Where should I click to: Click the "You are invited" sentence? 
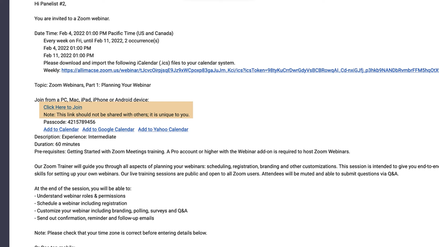click(72, 19)
